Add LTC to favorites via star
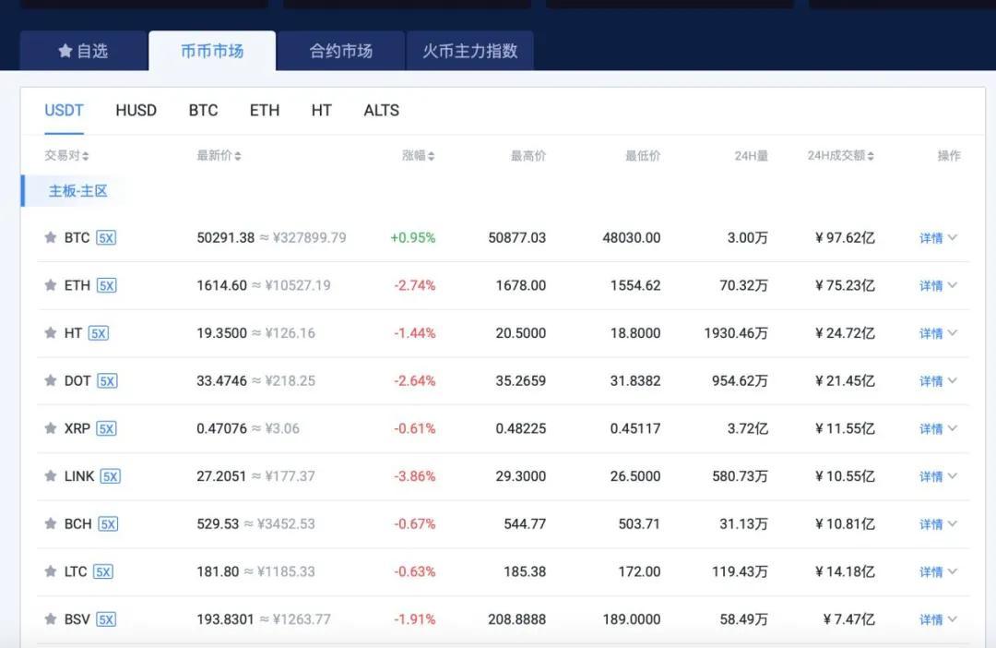996x648 pixels. pos(51,571)
